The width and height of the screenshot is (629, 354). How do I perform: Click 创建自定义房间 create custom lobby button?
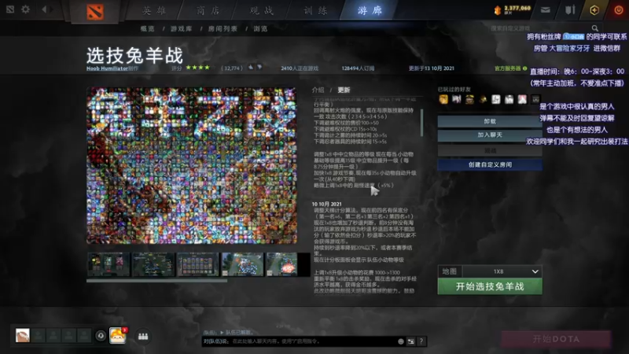pos(490,164)
